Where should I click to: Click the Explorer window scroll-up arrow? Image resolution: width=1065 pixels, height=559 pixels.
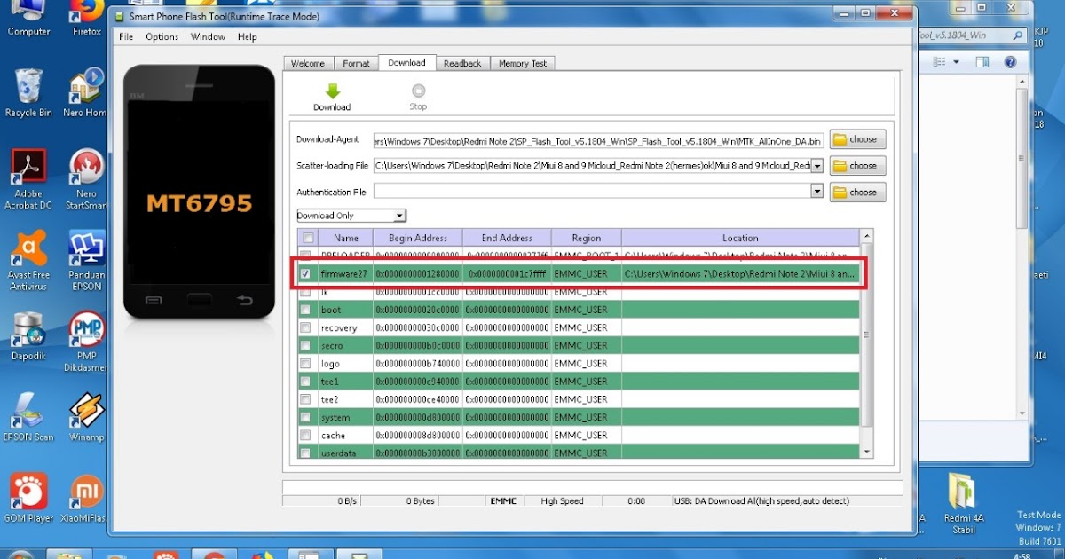coord(1023,83)
